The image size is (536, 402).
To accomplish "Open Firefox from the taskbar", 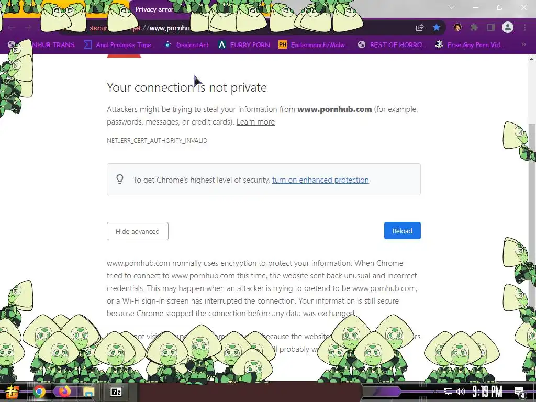I will coord(64,392).
